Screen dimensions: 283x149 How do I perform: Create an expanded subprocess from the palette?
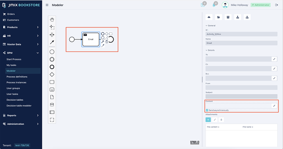click(x=52, y=90)
